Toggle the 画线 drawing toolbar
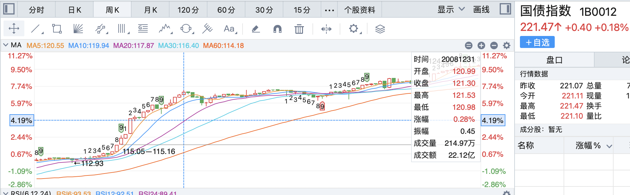 pos(481,10)
